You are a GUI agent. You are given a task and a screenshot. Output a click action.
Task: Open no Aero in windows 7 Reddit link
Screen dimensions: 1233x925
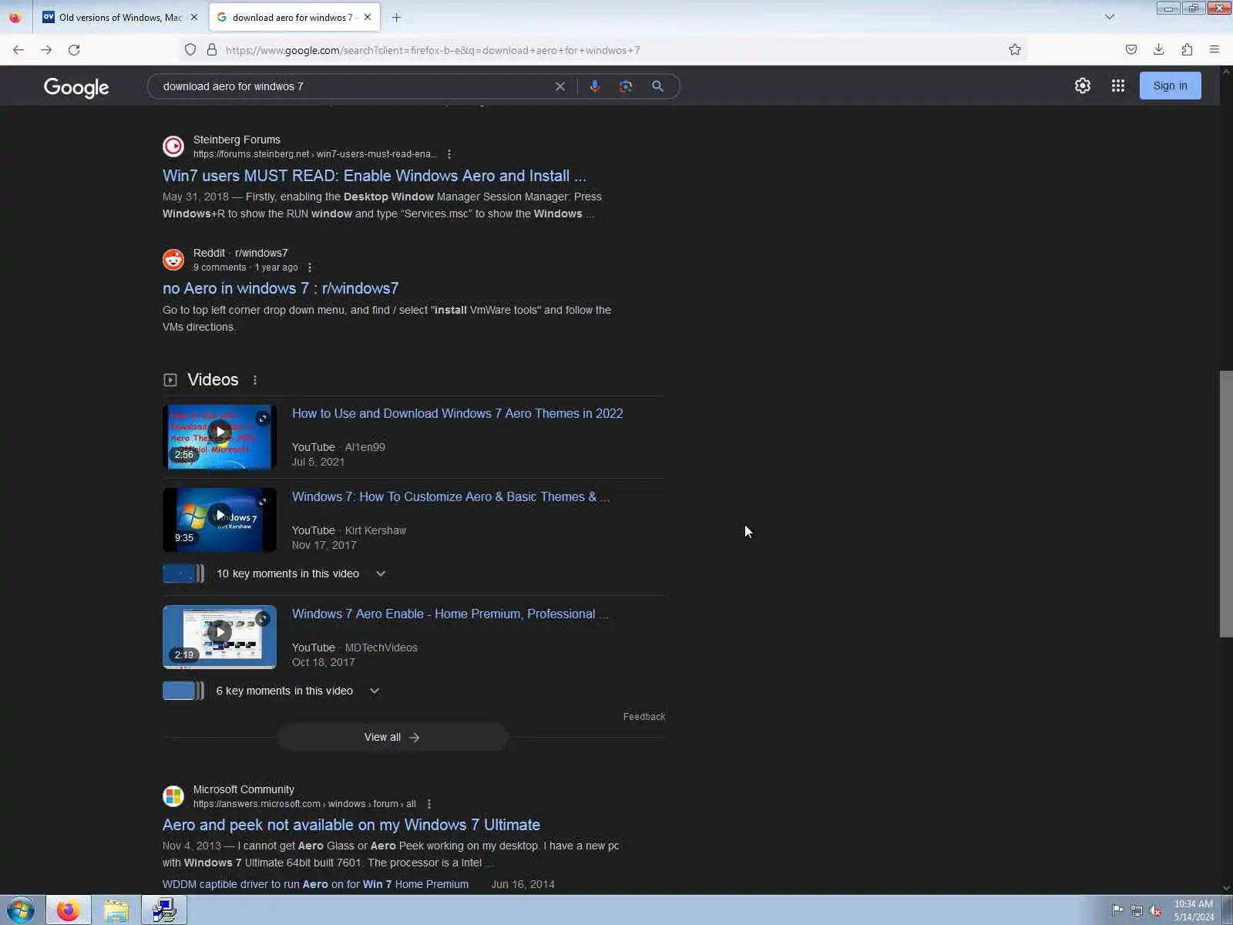(281, 288)
